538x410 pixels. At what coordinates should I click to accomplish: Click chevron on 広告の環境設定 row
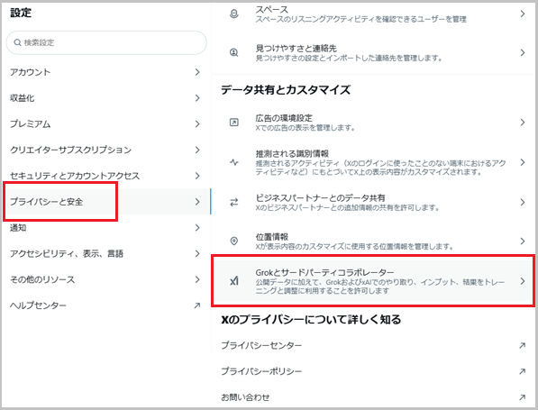tap(523, 123)
